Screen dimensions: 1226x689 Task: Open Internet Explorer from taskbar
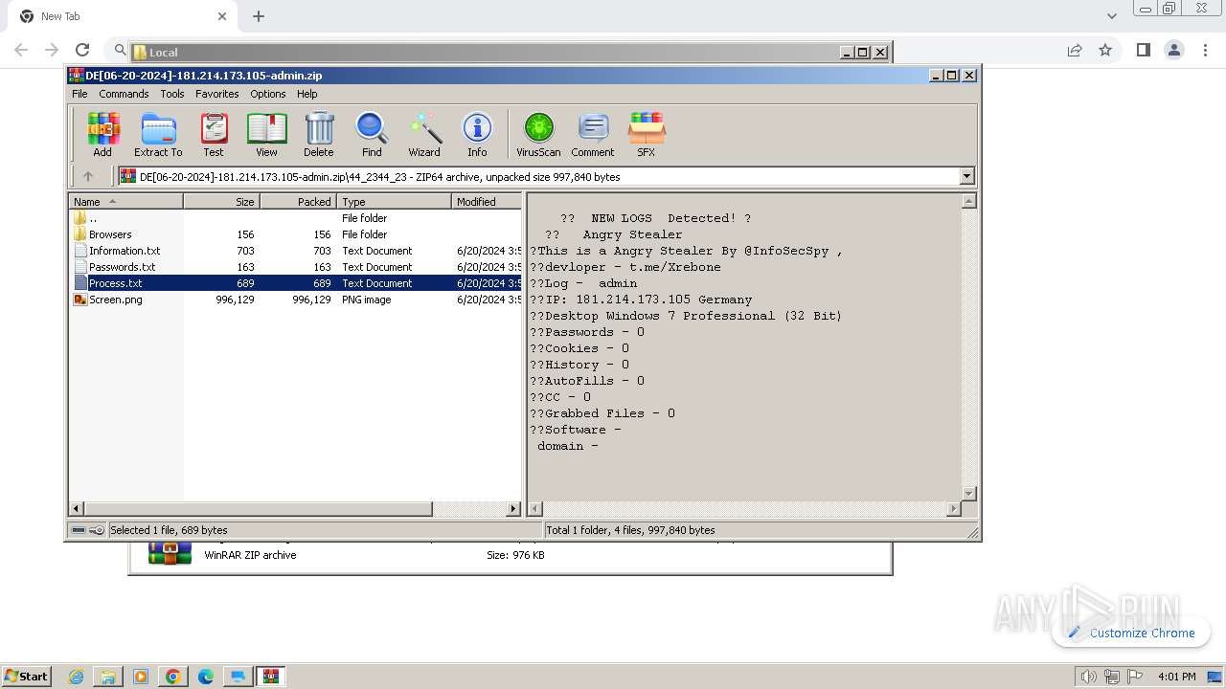coord(77,677)
